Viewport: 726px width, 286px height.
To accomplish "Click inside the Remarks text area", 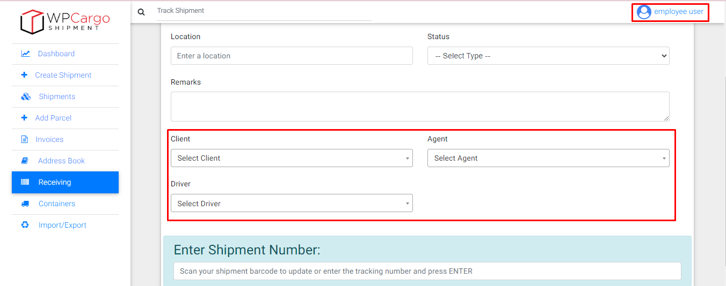I will tap(419, 107).
